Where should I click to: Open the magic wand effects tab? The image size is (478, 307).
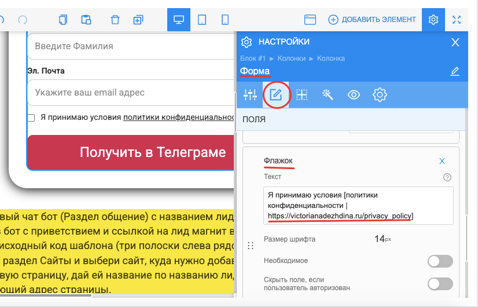point(328,95)
